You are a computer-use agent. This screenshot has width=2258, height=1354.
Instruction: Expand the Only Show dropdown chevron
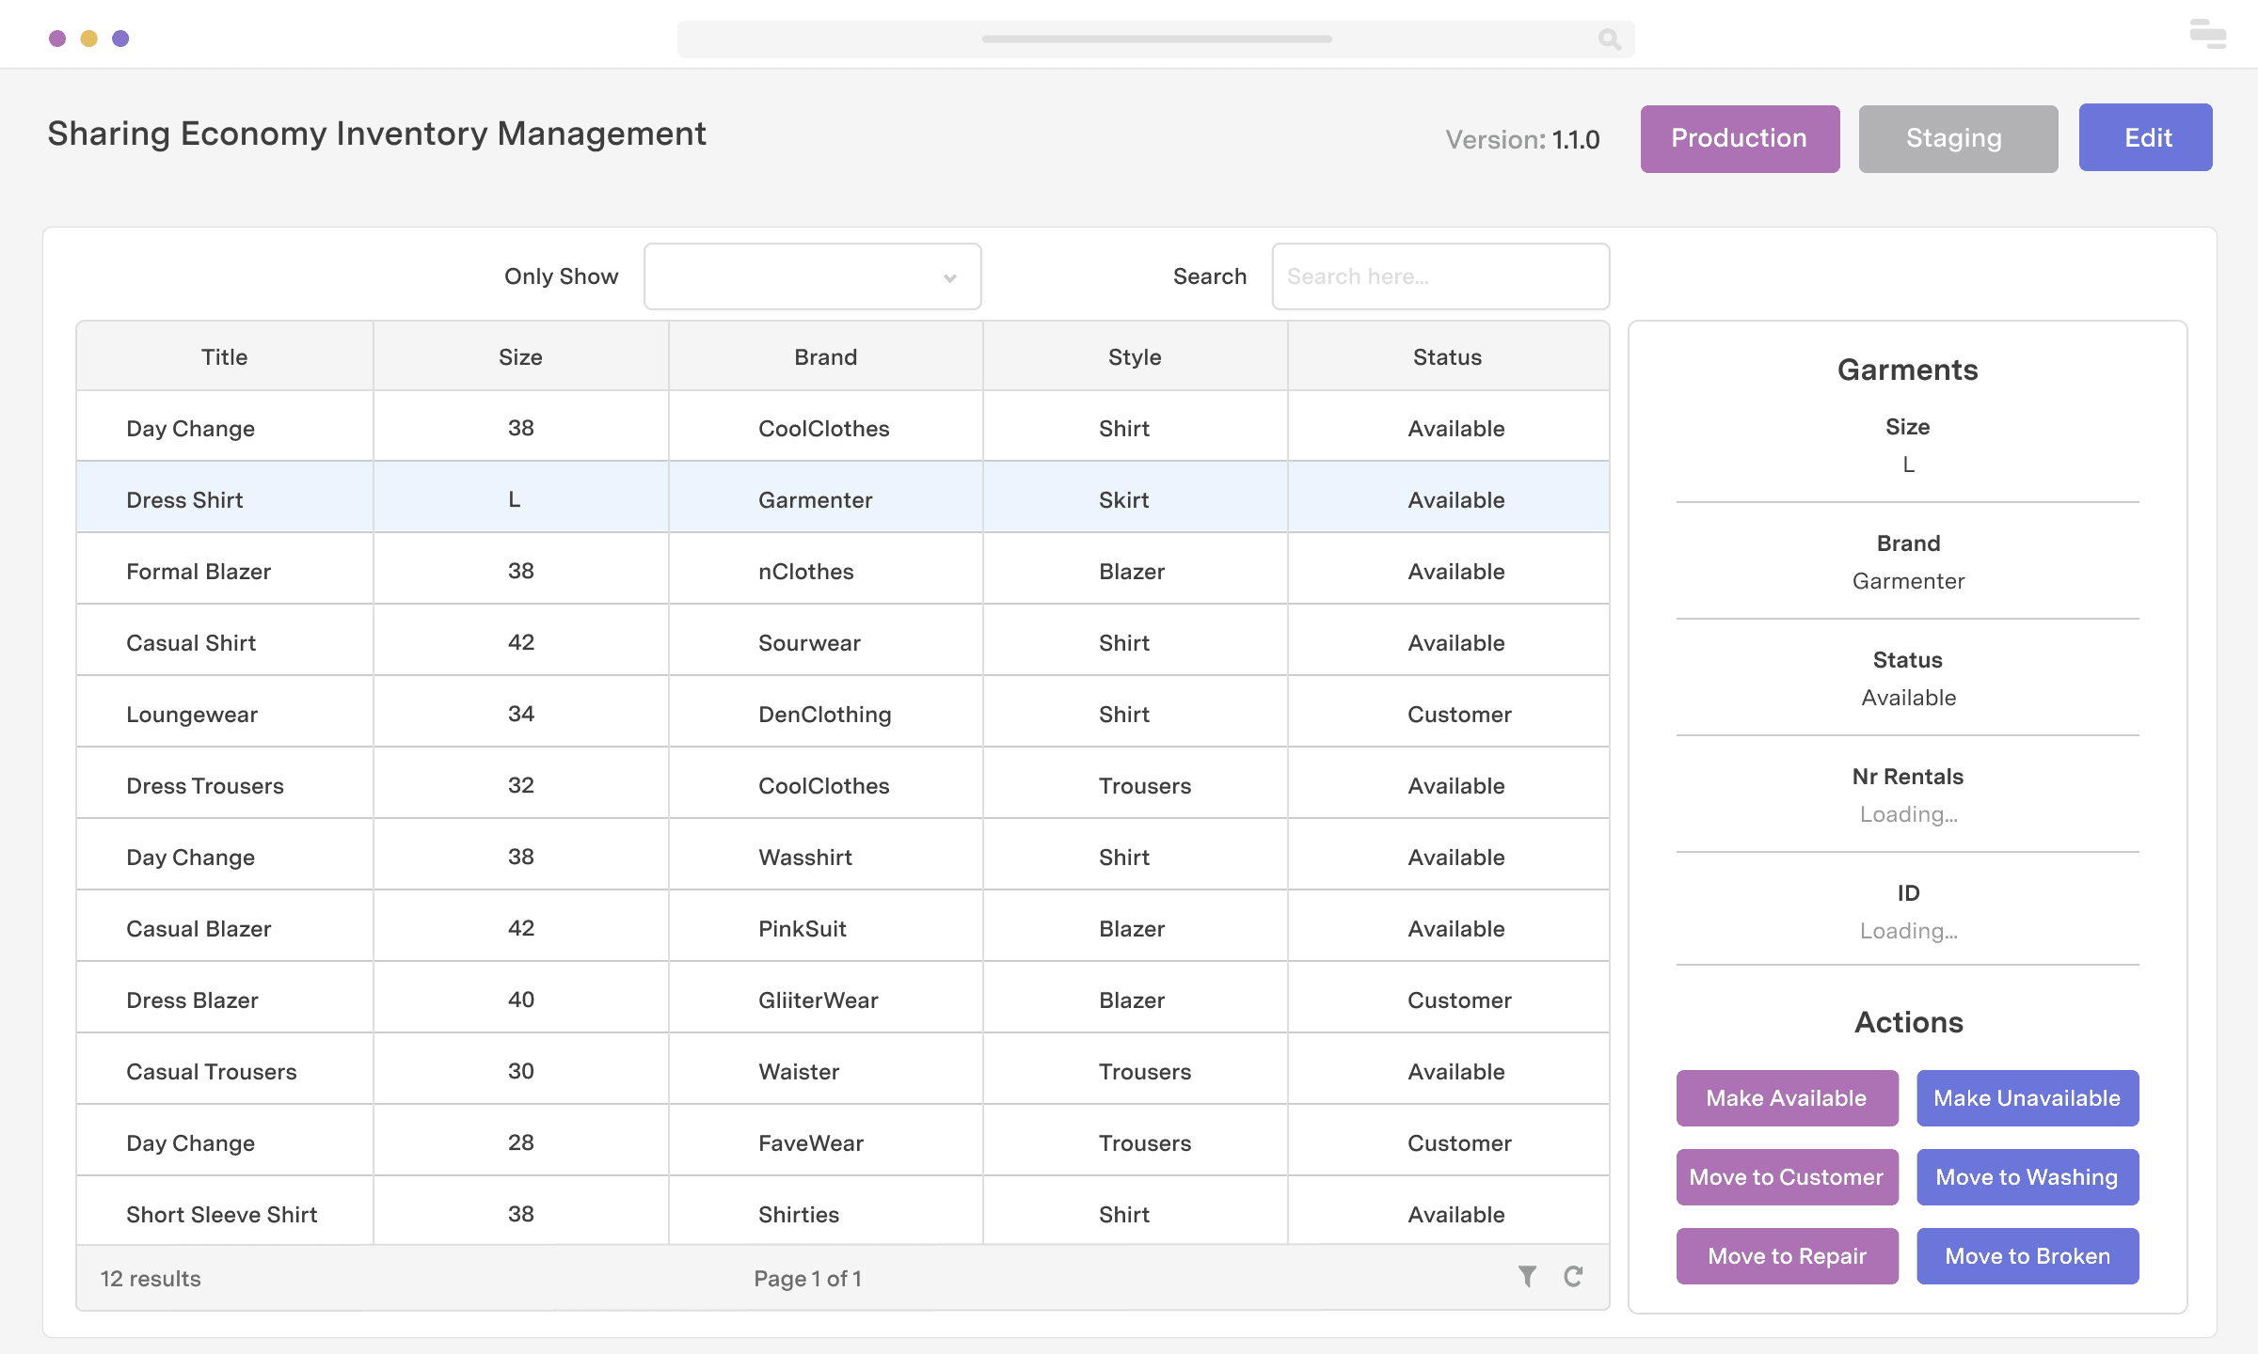pyautogui.click(x=949, y=276)
